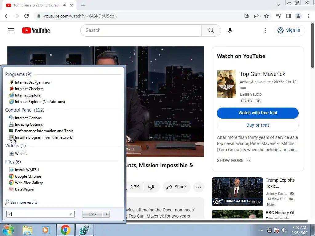
Task: Open the Wildlife video result
Action: [21, 154]
